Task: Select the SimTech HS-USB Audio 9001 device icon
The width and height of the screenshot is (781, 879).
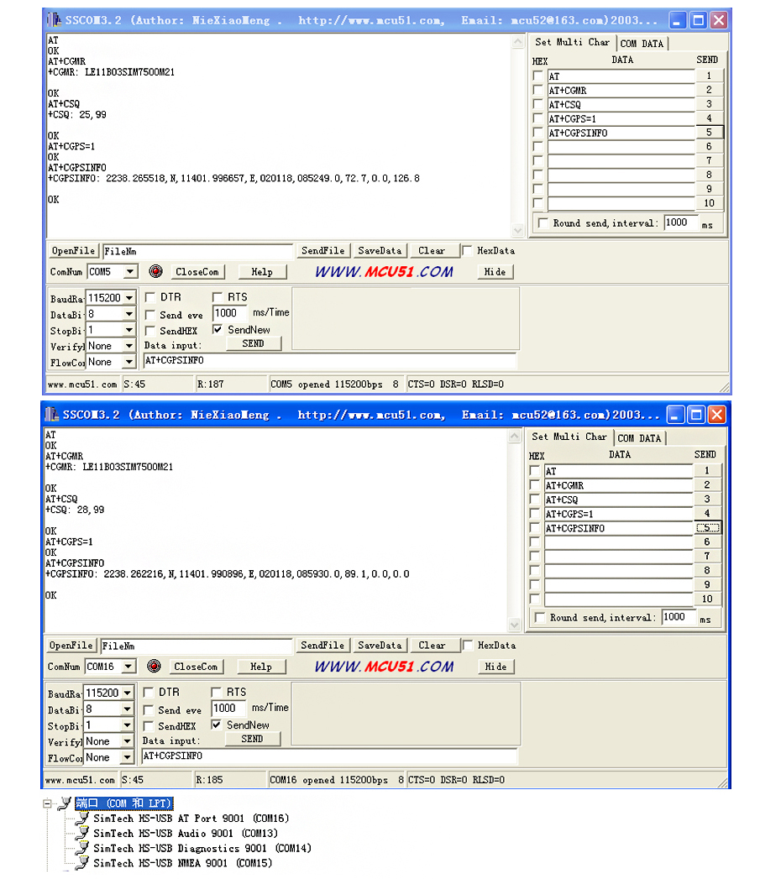Action: click(x=82, y=833)
